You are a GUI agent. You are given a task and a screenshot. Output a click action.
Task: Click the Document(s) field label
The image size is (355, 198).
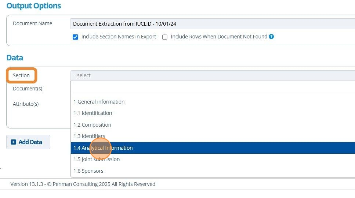28,89
